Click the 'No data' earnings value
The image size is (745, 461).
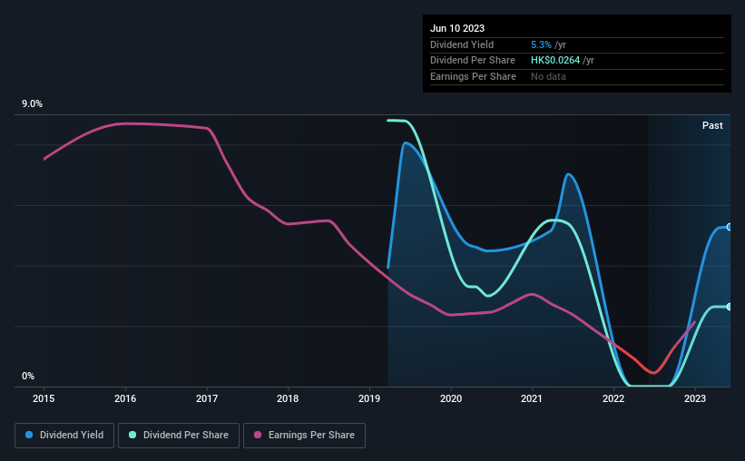548,76
